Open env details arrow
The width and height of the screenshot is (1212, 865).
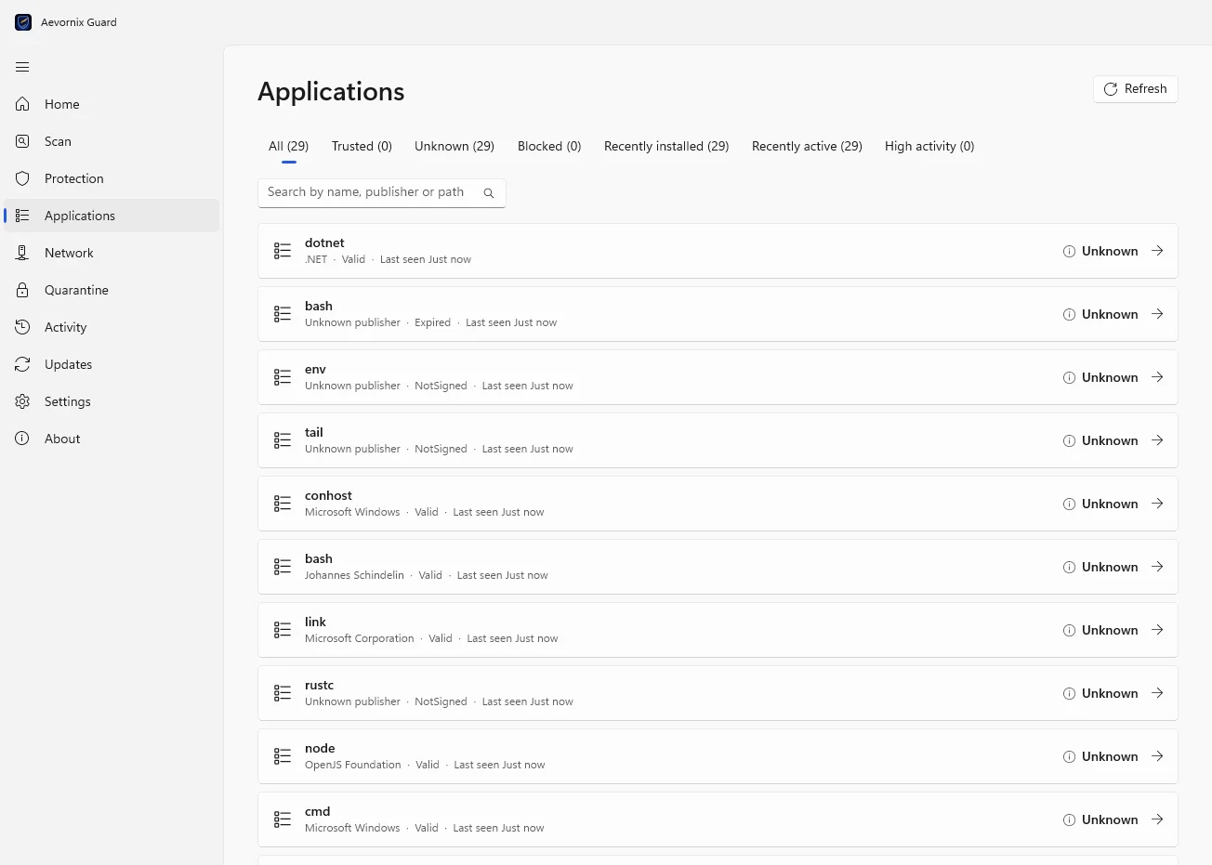pos(1157,377)
